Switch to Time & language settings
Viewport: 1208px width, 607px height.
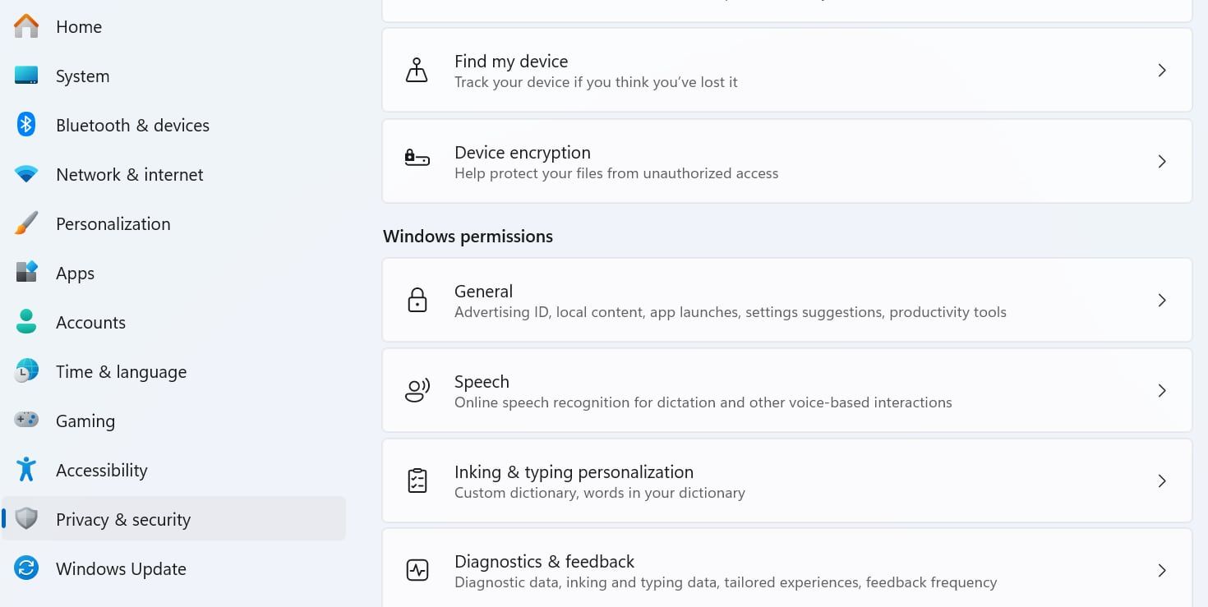[x=121, y=371]
